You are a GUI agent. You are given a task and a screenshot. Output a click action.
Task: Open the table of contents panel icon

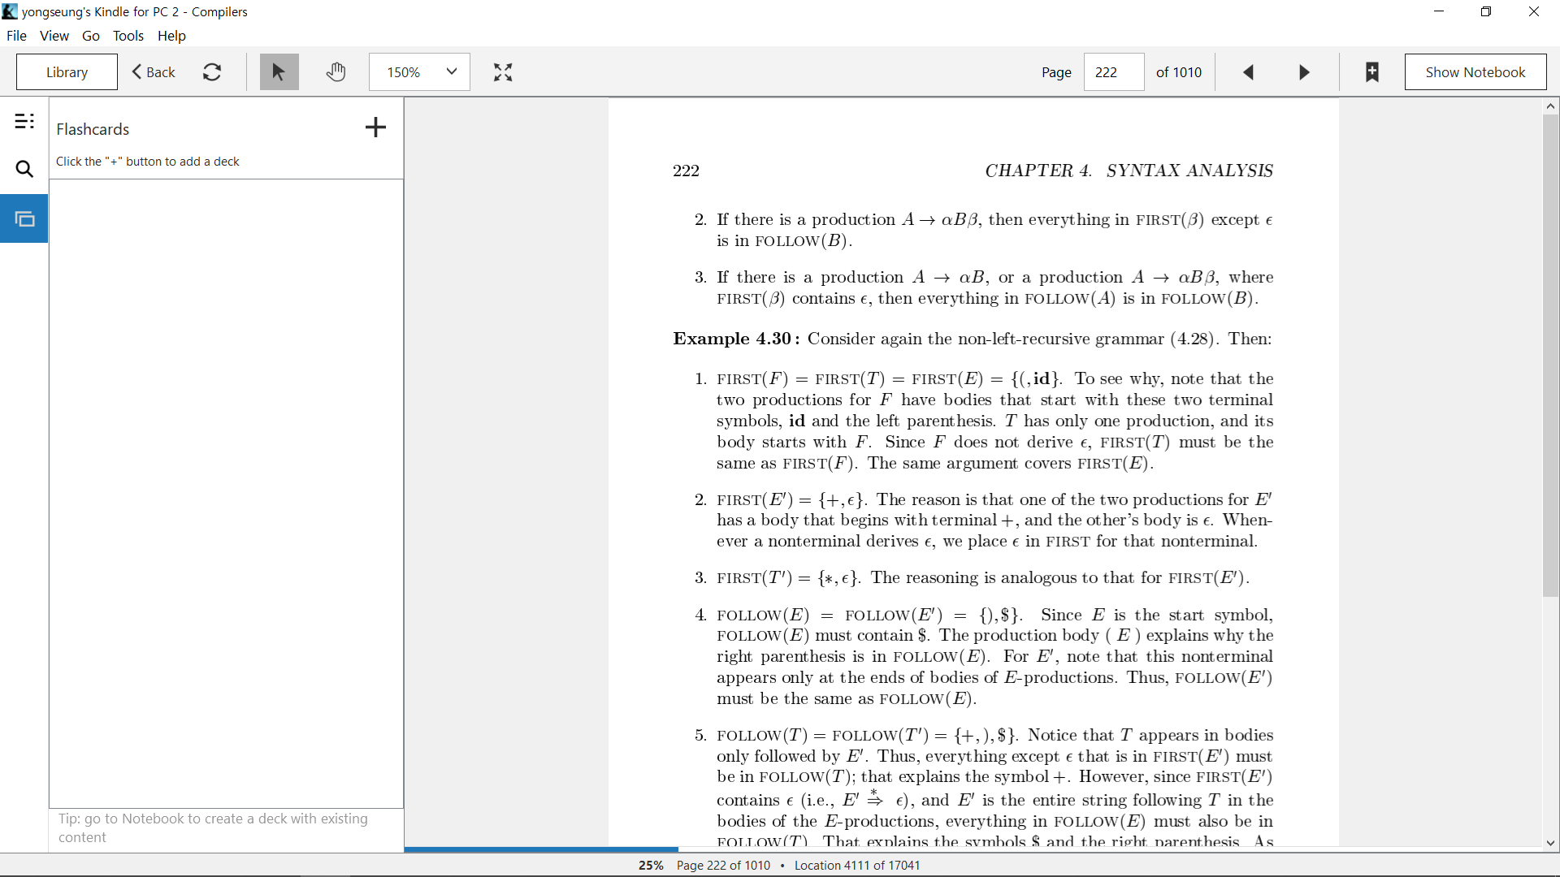(x=24, y=122)
